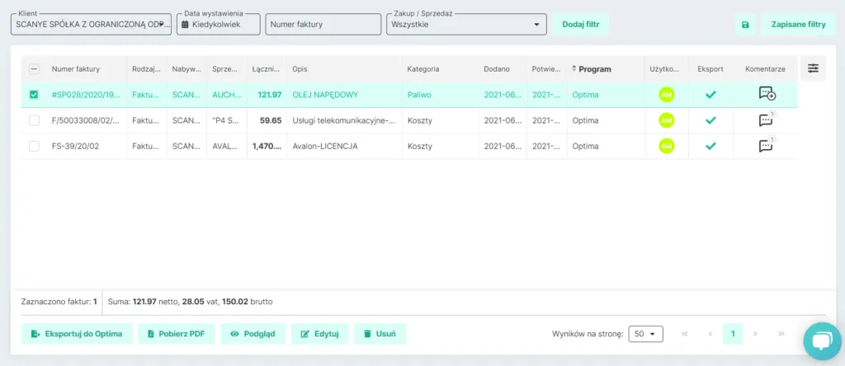Click the Łącznie column header
The image size is (845, 366).
point(267,69)
